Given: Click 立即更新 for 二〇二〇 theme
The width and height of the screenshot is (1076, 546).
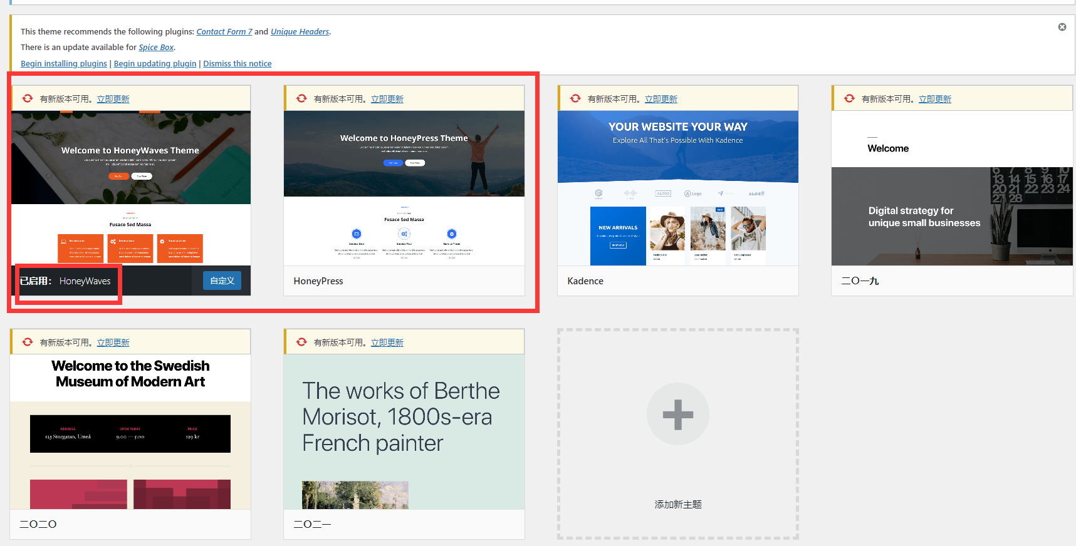Looking at the screenshot, I should (113, 343).
